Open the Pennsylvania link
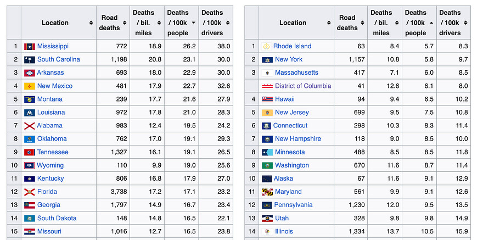Image resolution: width=483 pixels, height=240 pixels. (294, 205)
